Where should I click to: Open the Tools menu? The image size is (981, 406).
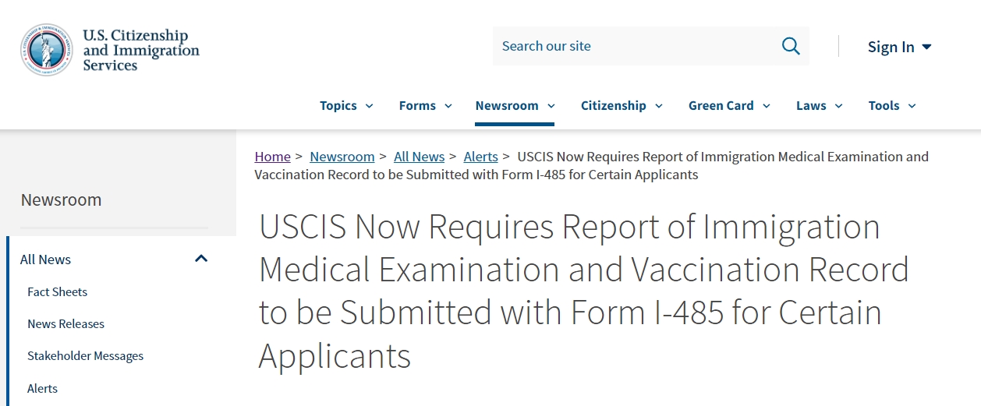point(892,106)
